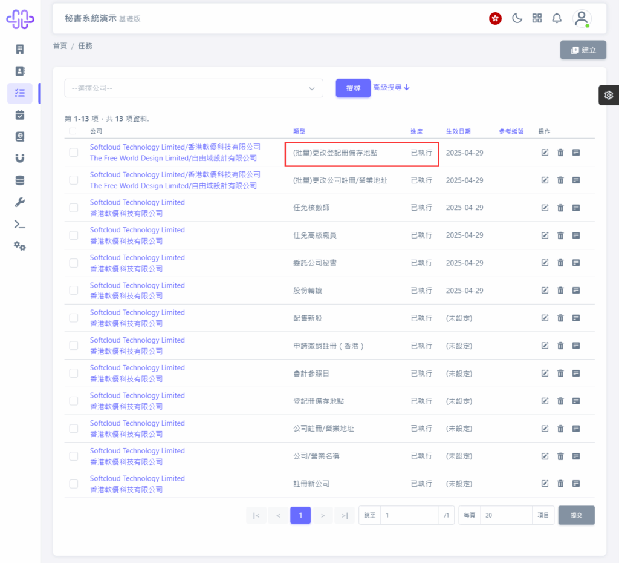Open the database sidebar icon
The height and width of the screenshot is (563, 619).
[20, 180]
